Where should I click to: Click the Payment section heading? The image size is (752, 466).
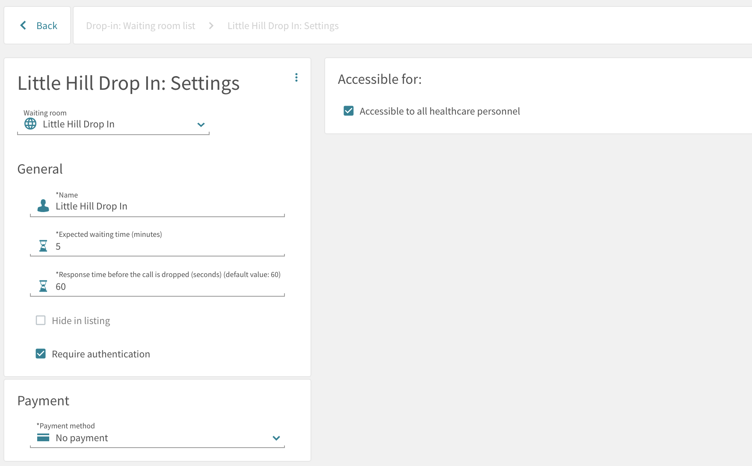click(x=43, y=401)
